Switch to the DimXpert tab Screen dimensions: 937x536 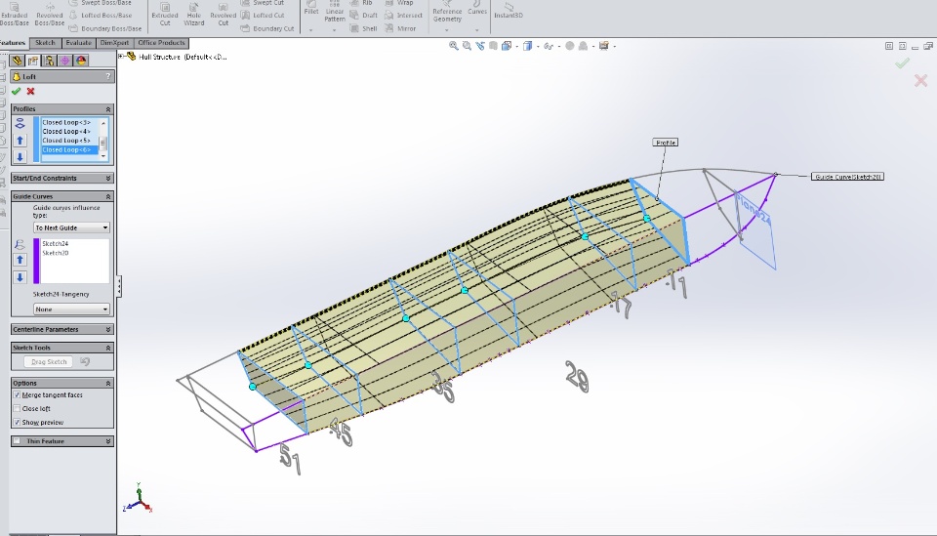pyautogui.click(x=114, y=43)
